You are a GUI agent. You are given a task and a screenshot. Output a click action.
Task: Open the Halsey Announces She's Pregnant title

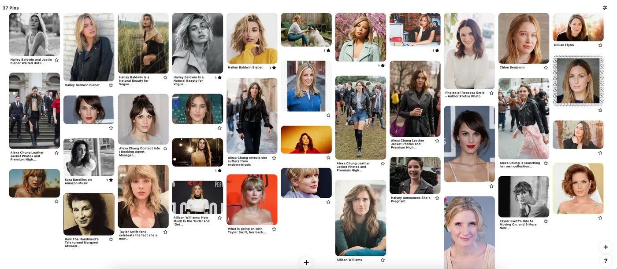(x=411, y=200)
